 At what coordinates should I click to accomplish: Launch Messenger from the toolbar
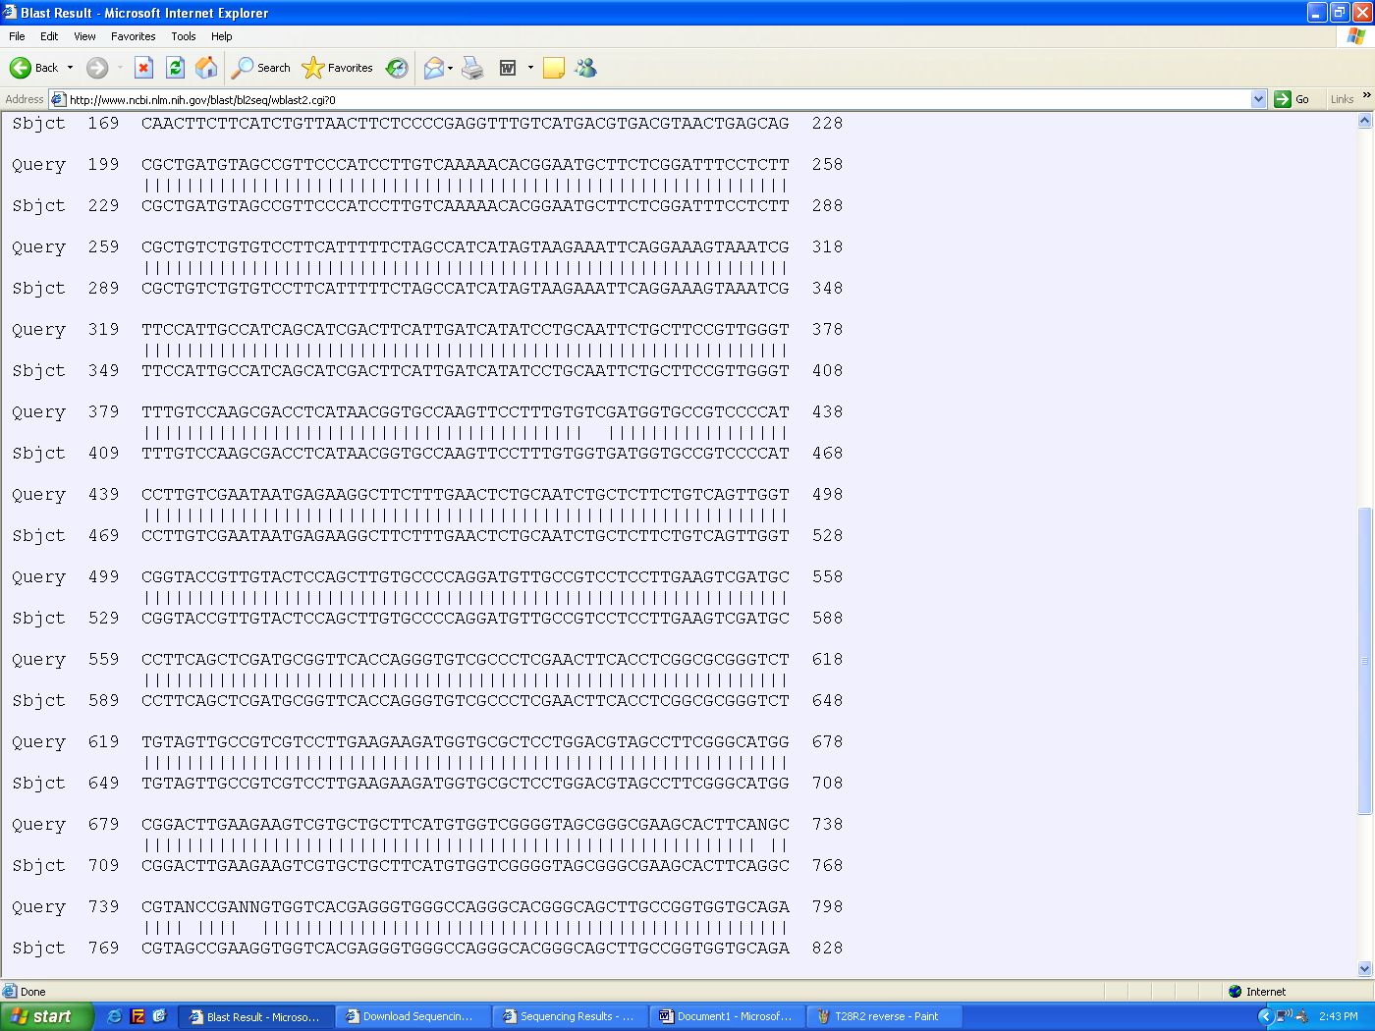[x=586, y=68]
